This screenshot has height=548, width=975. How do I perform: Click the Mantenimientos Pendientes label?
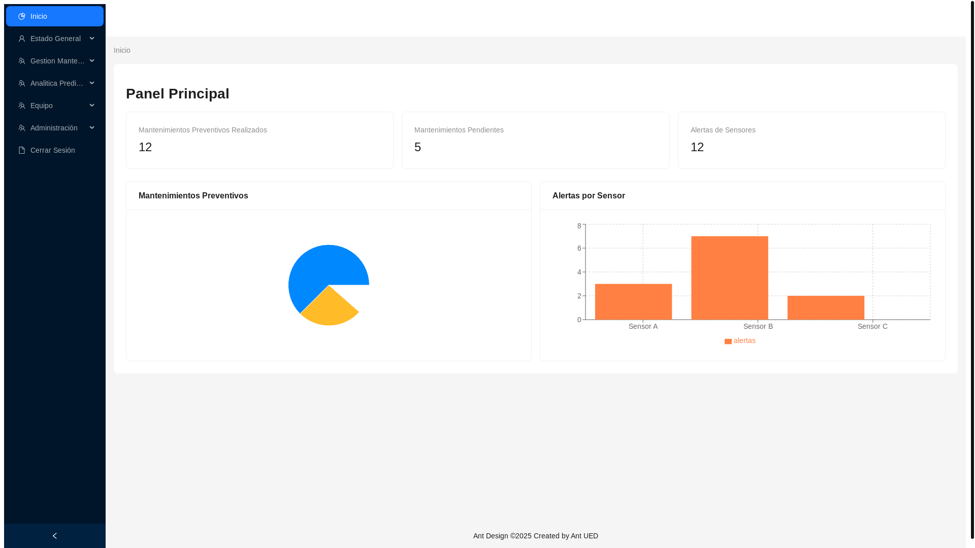click(x=459, y=130)
